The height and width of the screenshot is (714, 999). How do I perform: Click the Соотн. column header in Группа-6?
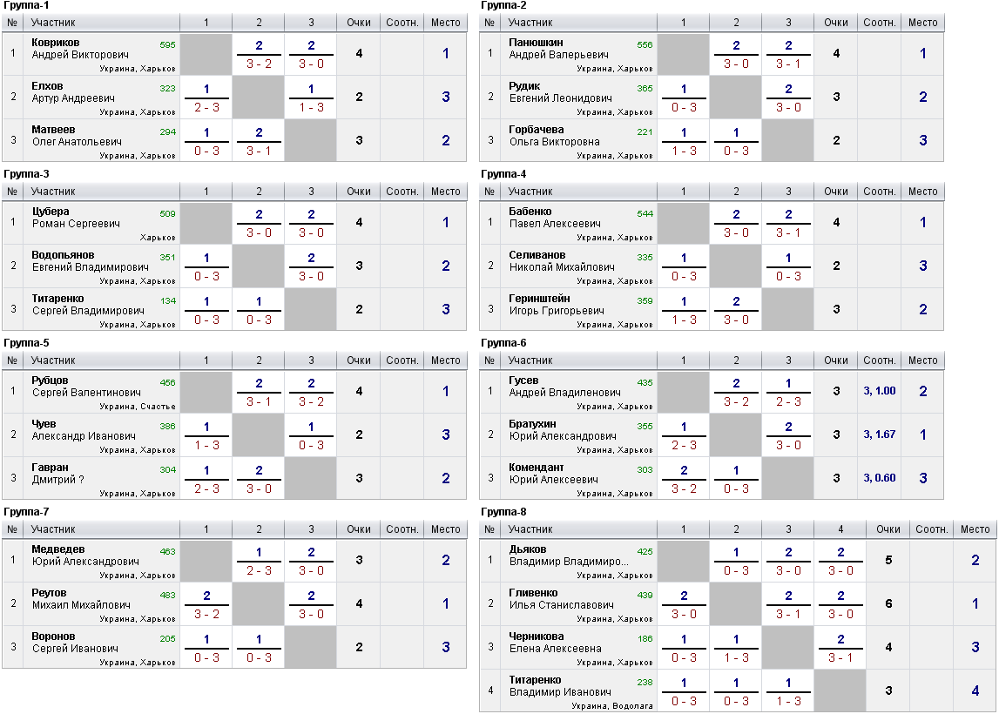(x=879, y=360)
